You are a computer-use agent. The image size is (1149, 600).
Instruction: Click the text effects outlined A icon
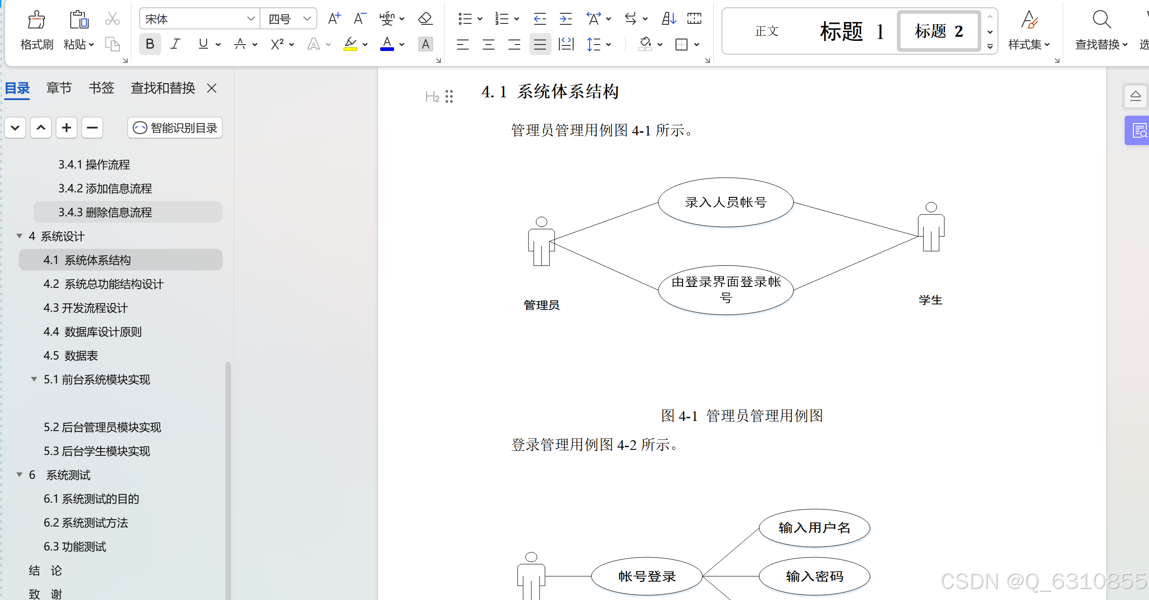(x=313, y=45)
